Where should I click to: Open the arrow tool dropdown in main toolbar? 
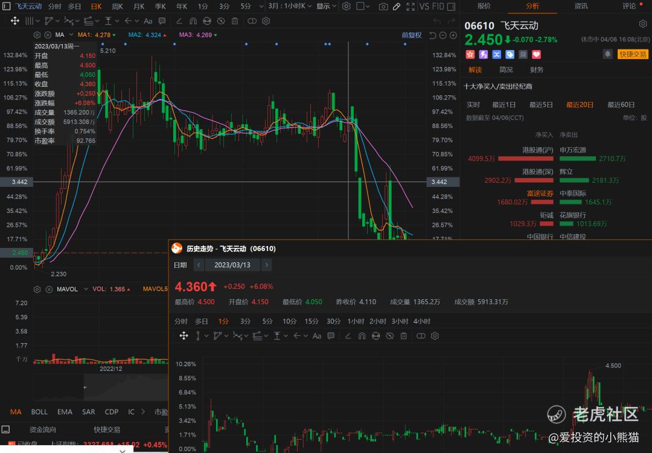click(132, 21)
